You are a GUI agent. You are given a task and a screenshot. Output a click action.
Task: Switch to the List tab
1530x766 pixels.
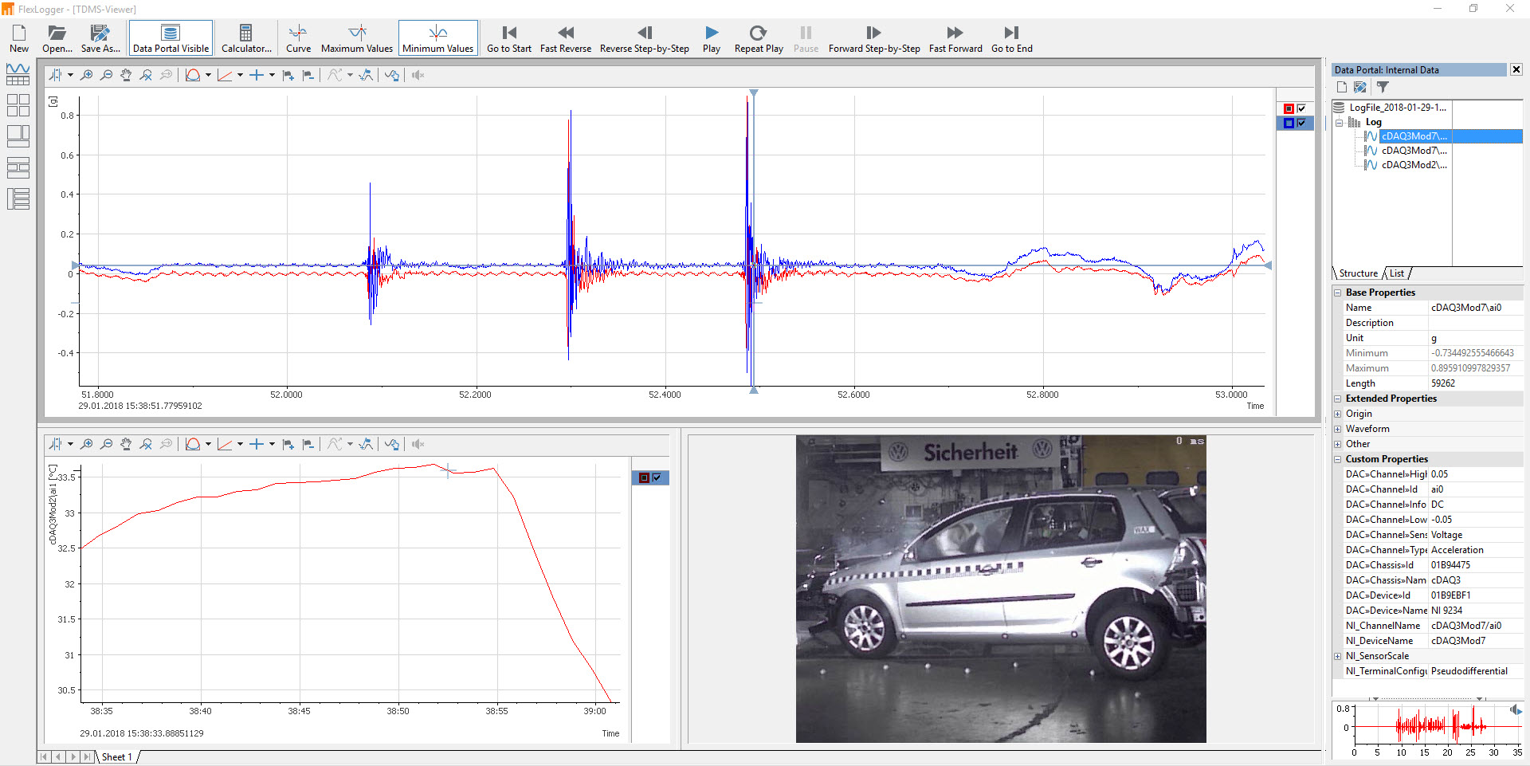(x=1397, y=273)
